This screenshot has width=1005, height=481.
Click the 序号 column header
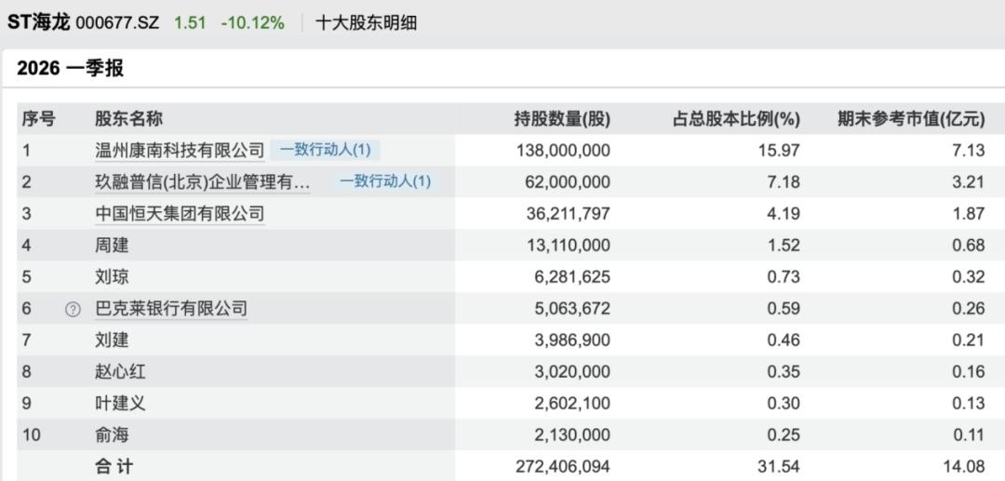(38, 119)
